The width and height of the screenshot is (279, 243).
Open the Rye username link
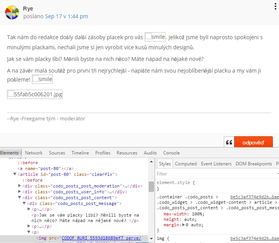point(28,9)
